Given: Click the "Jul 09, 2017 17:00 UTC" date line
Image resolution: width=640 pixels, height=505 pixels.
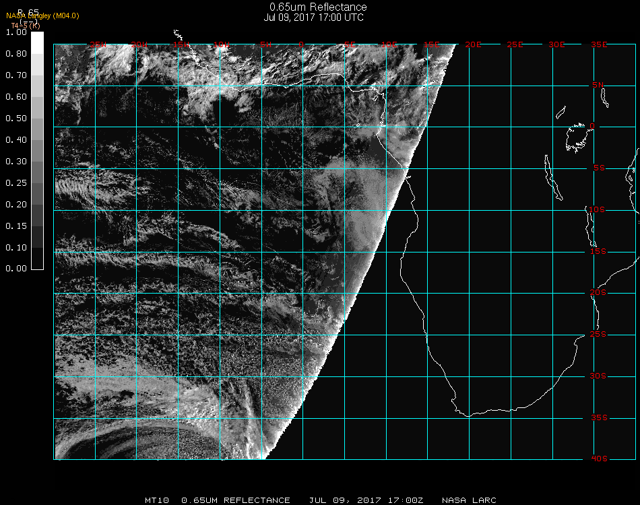Looking at the screenshot, I should (x=313, y=18).
